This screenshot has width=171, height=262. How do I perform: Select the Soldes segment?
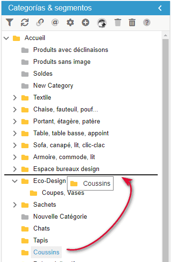pos(43,74)
